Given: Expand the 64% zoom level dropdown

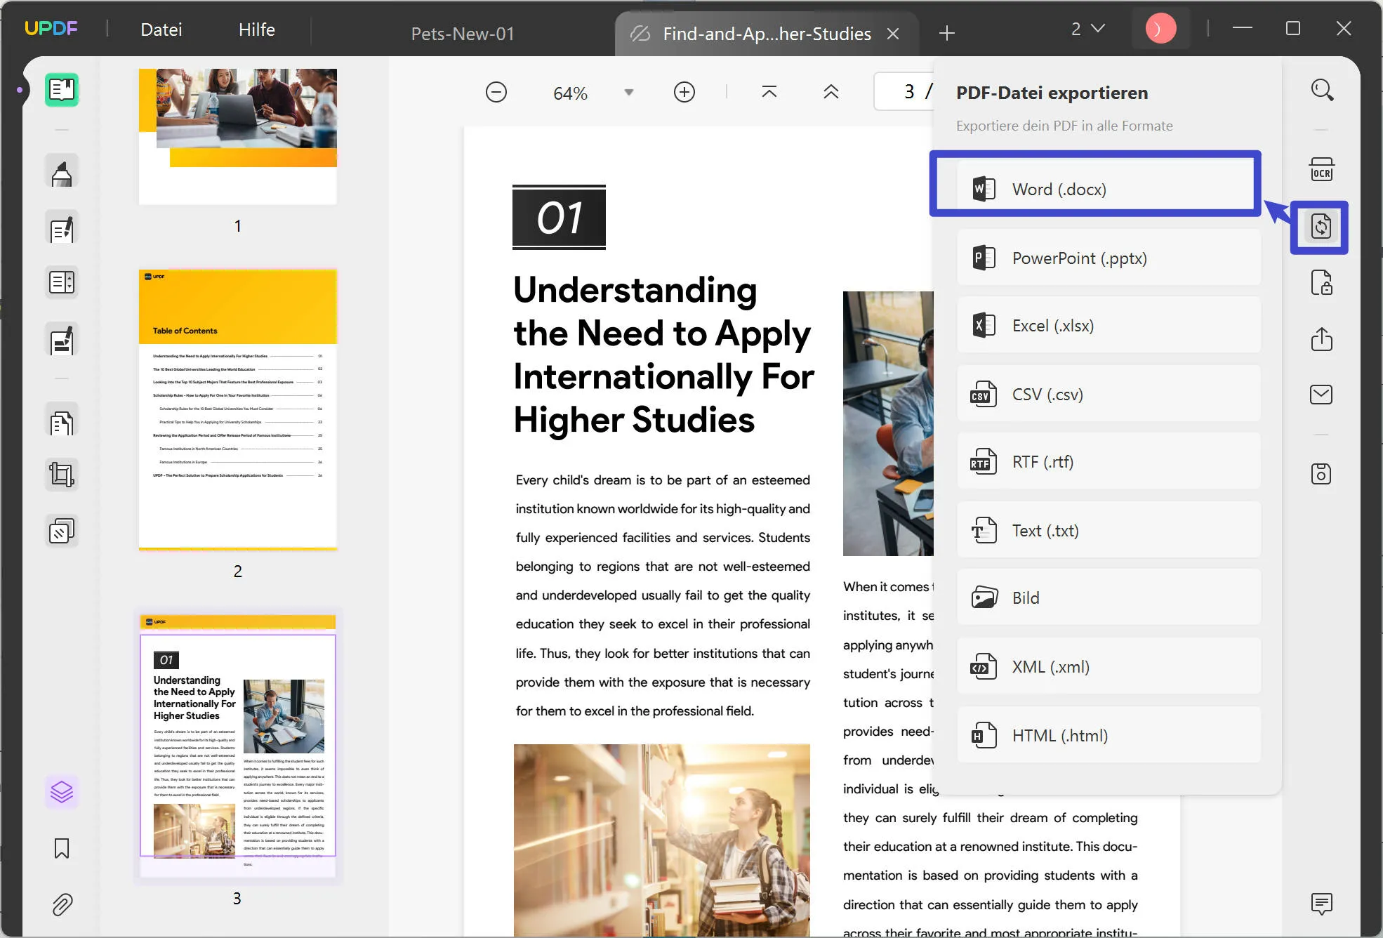Looking at the screenshot, I should pyautogui.click(x=629, y=93).
